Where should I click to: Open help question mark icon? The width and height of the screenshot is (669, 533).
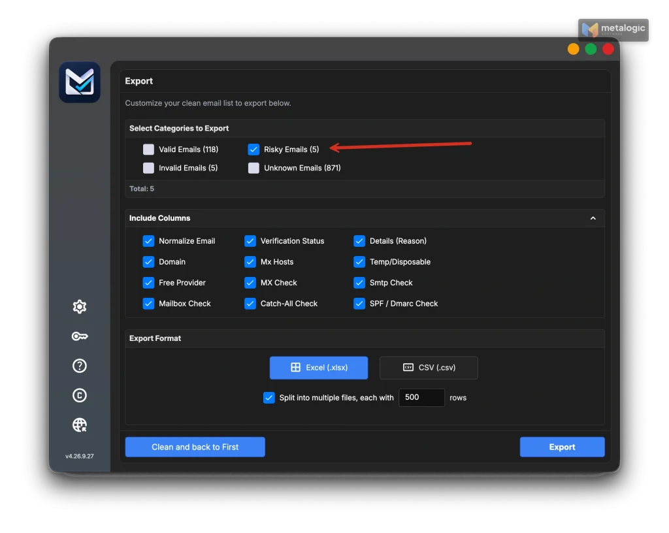tap(79, 366)
